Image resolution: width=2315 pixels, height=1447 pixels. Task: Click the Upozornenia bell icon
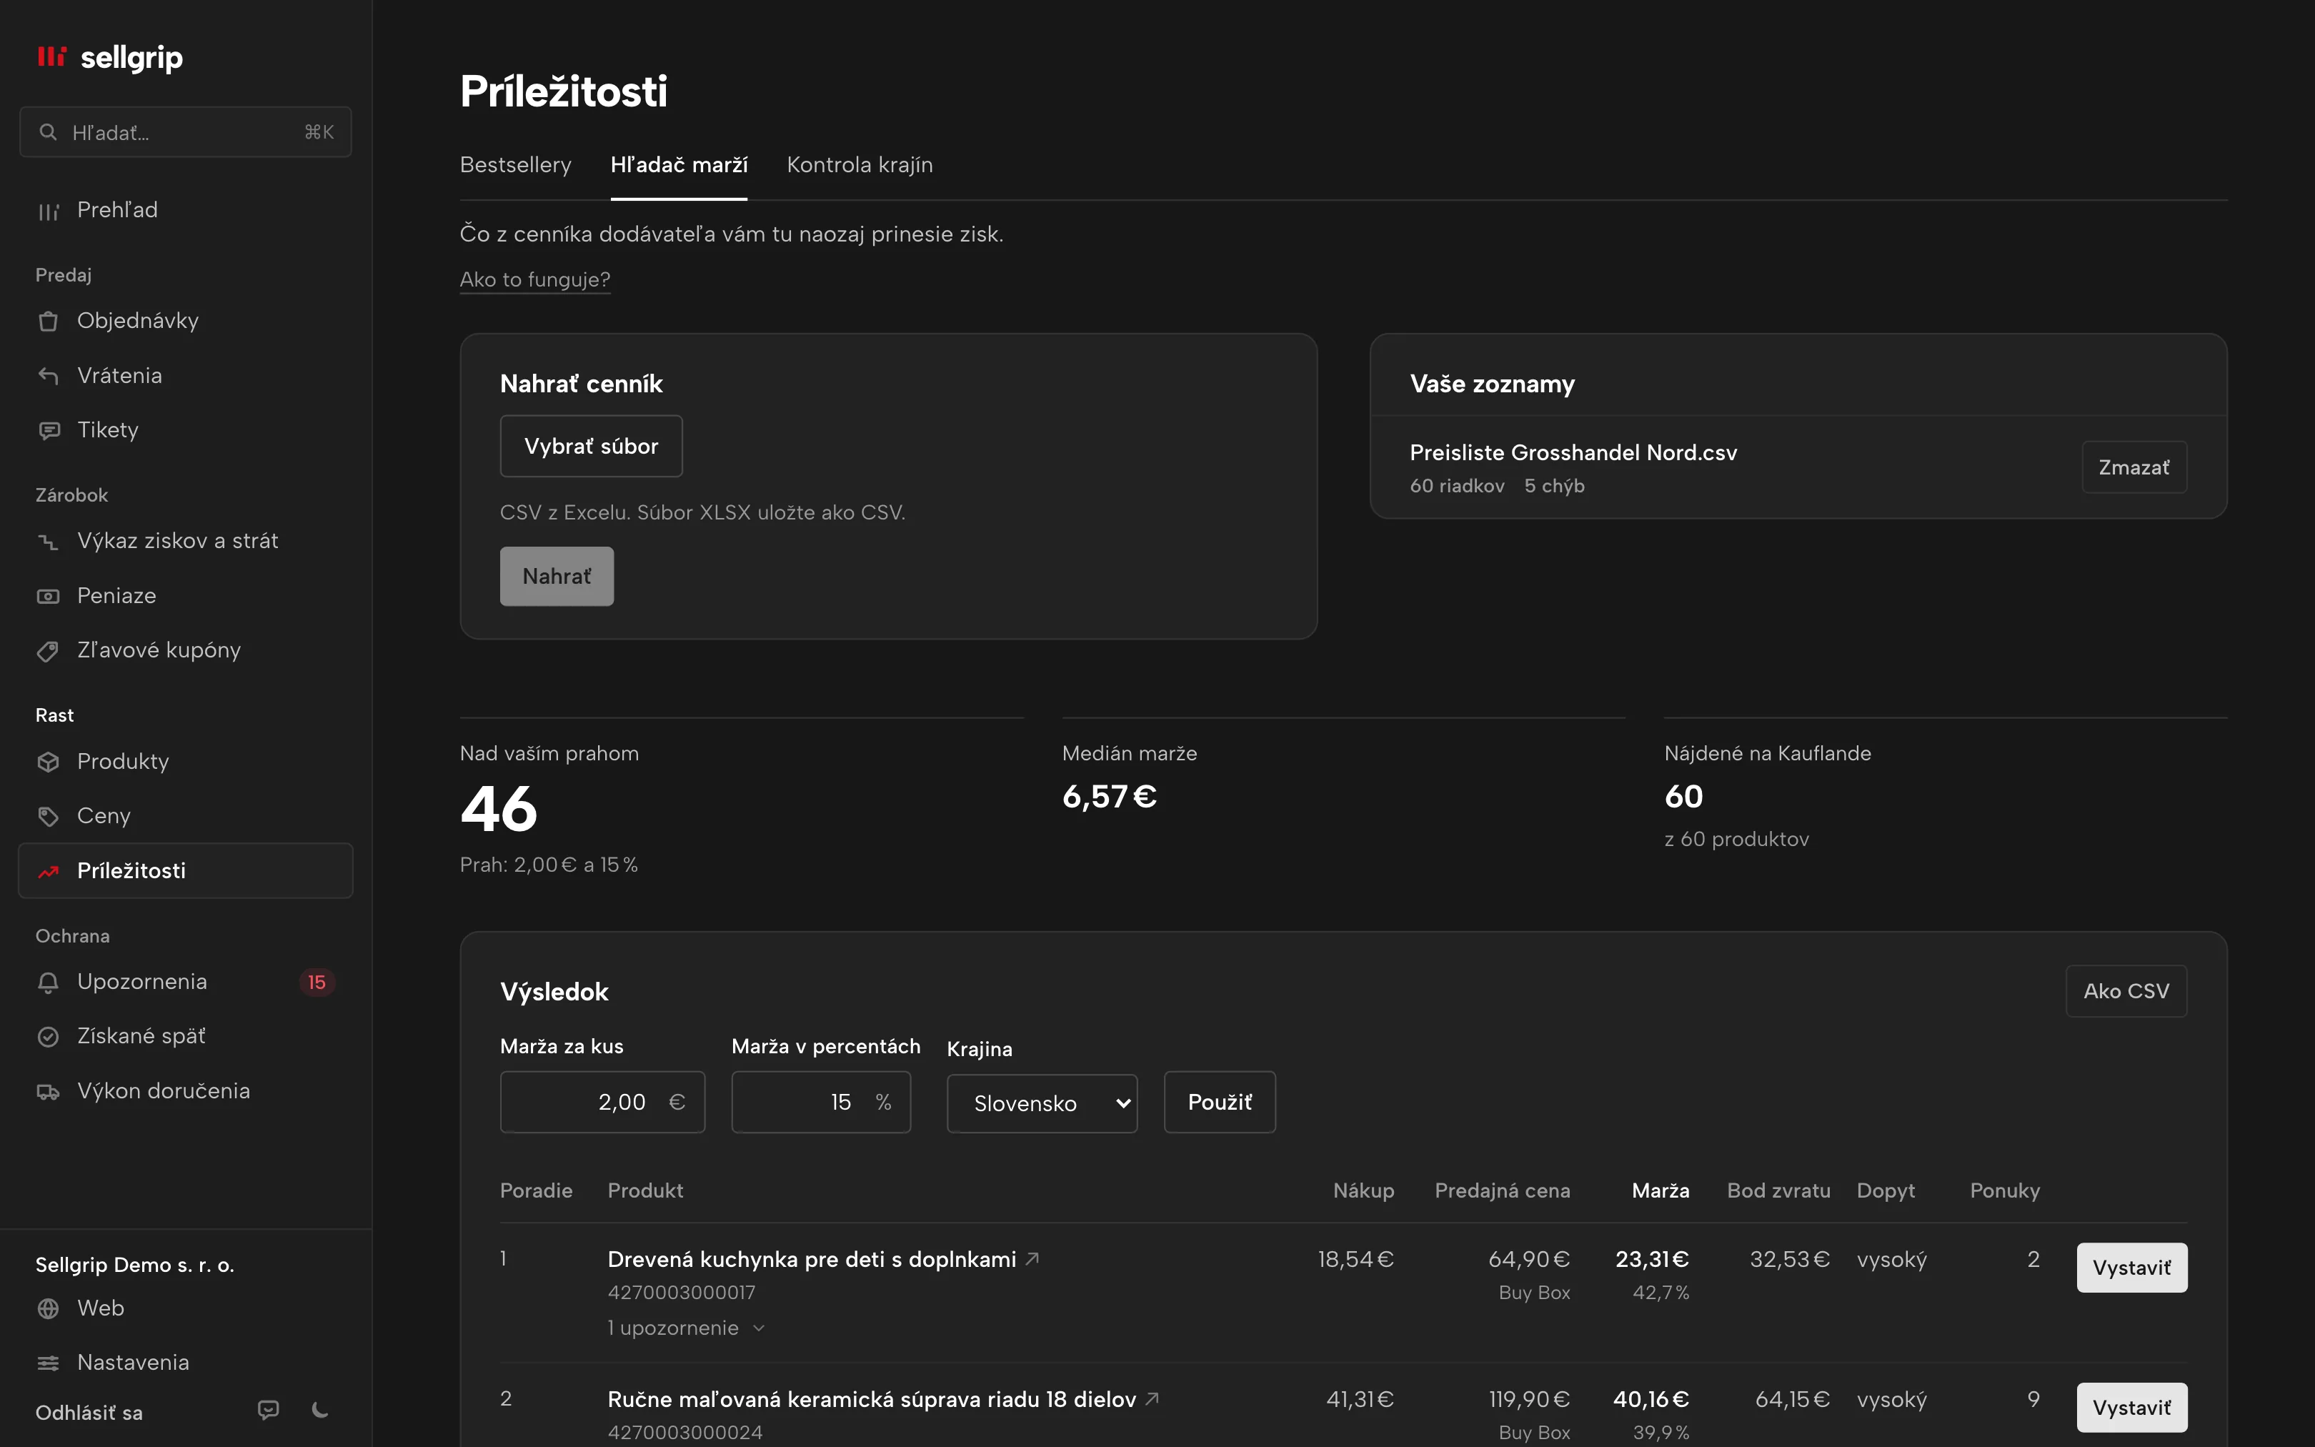[48, 983]
